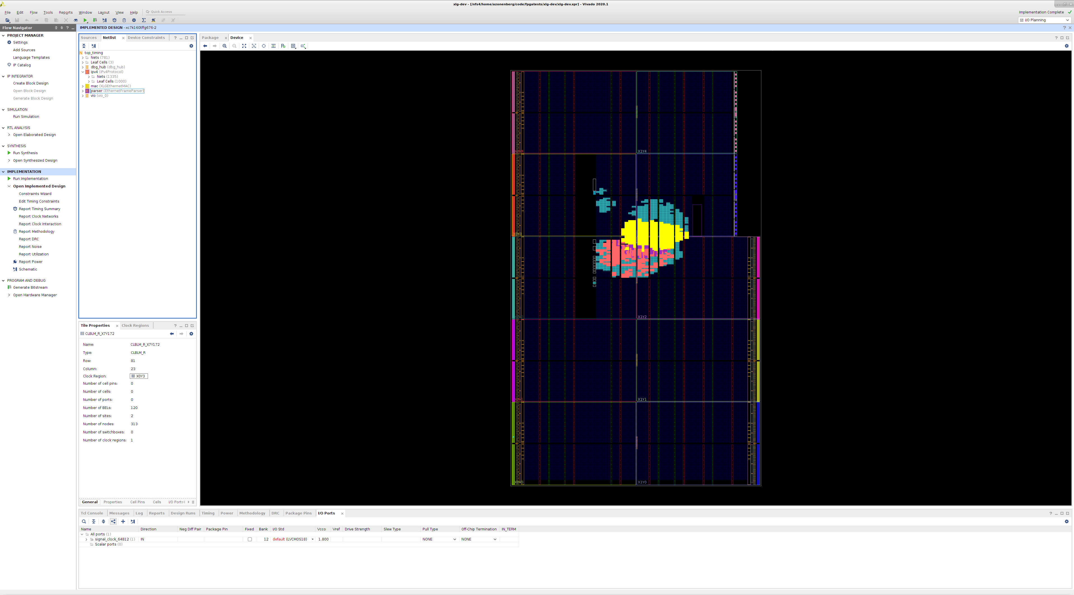The width and height of the screenshot is (1074, 595).
Task: Toggle group-by-interface button in I/O Ports toolbar
Action: click(113, 522)
